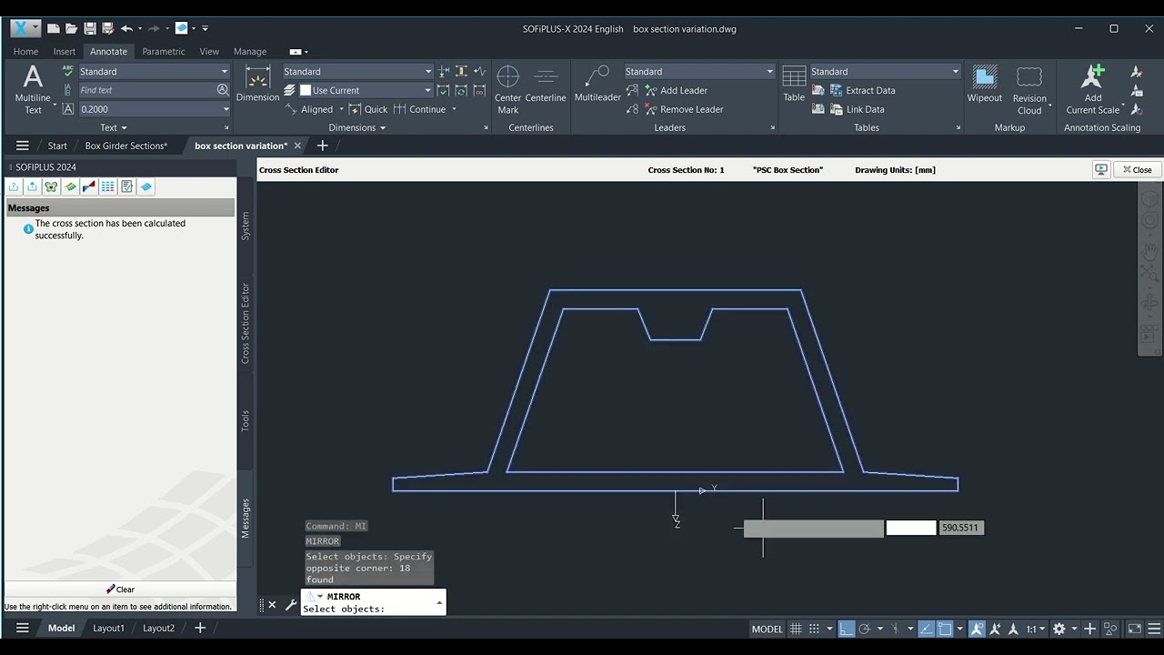Toggle ortho mode in status bar

(847, 629)
